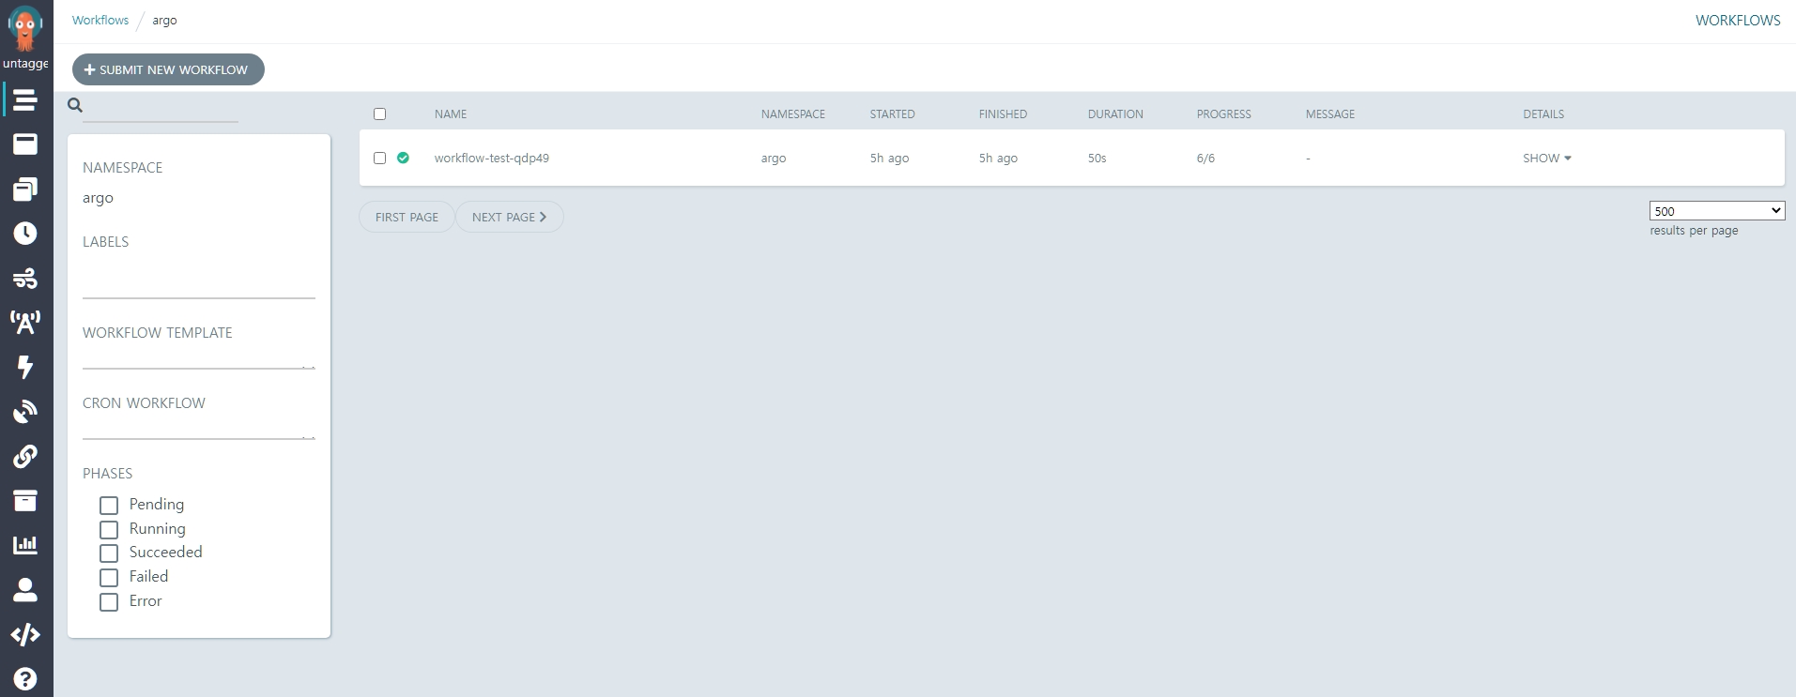
Task: Select the workflow-test-qdp49 row checkbox
Action: pos(379,159)
